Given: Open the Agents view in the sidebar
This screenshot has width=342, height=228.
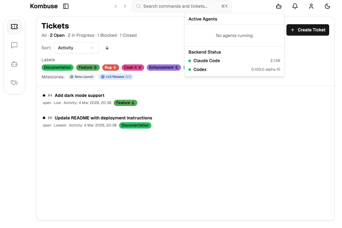Looking at the screenshot, I should click(14, 64).
